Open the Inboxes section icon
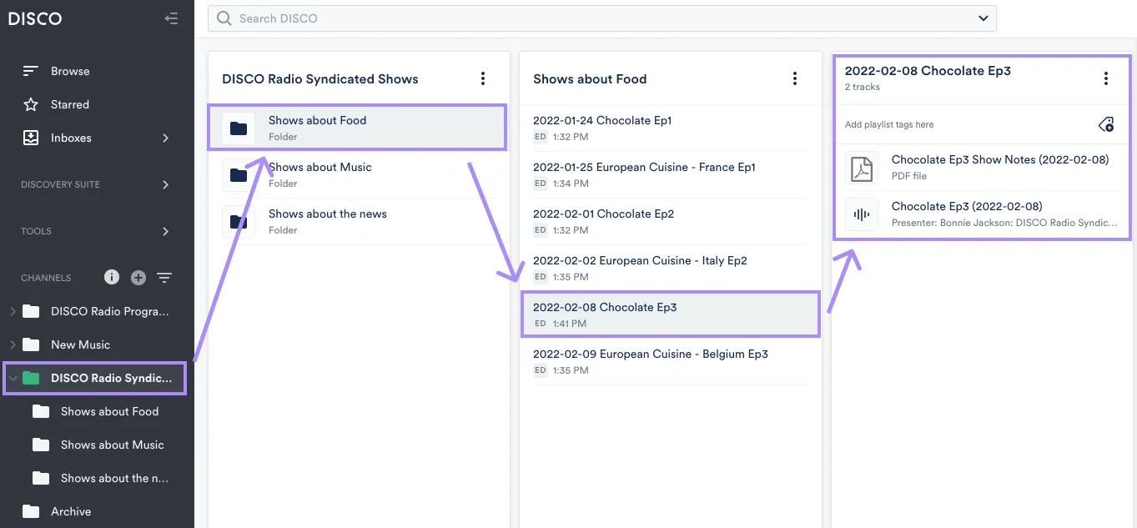1137x528 pixels. pyautogui.click(x=30, y=138)
